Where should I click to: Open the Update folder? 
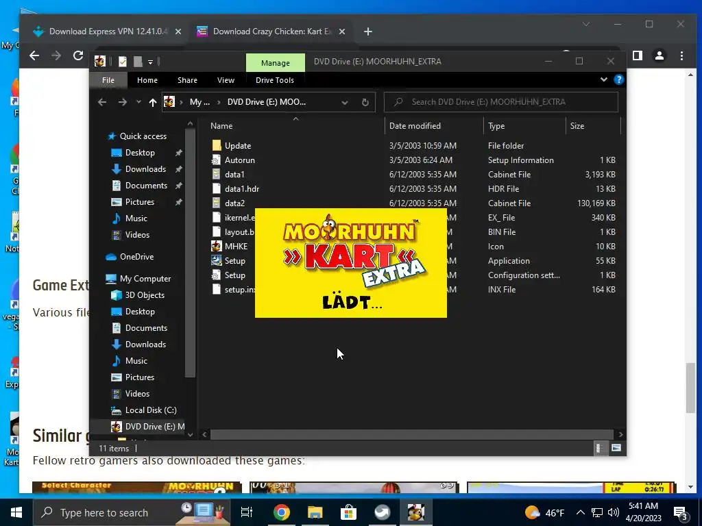click(238, 146)
